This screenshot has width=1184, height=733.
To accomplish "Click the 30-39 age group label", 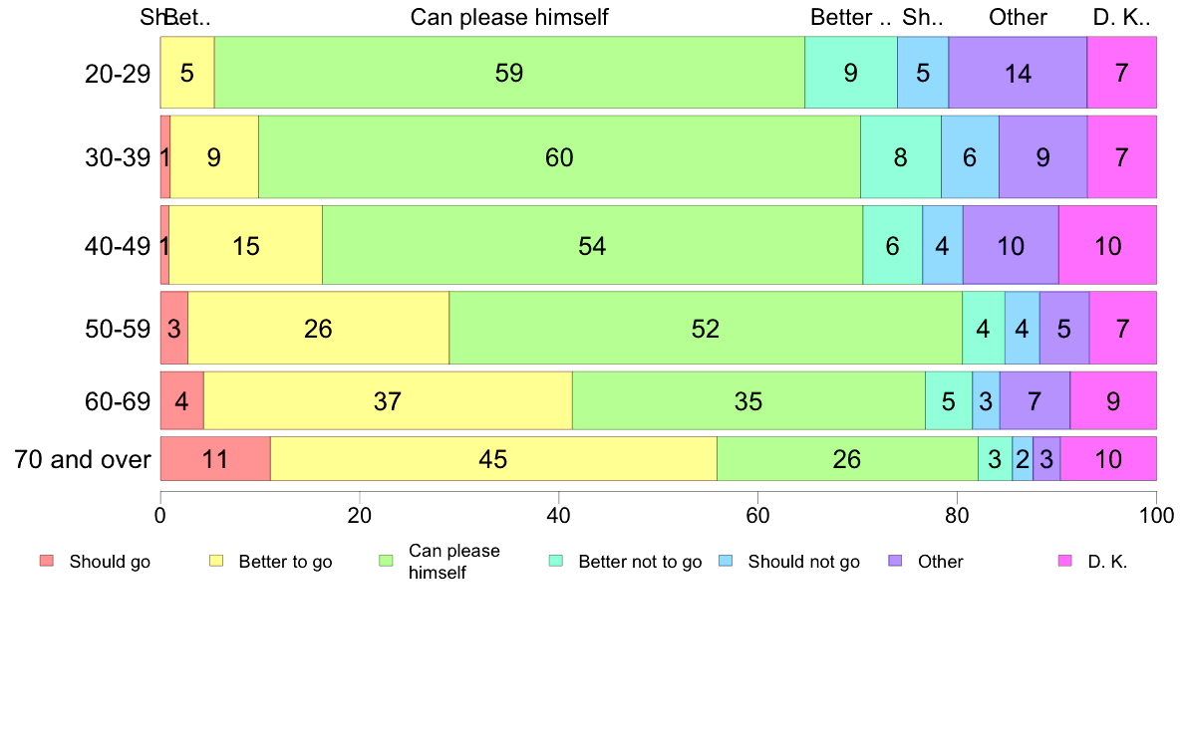I will (118, 157).
